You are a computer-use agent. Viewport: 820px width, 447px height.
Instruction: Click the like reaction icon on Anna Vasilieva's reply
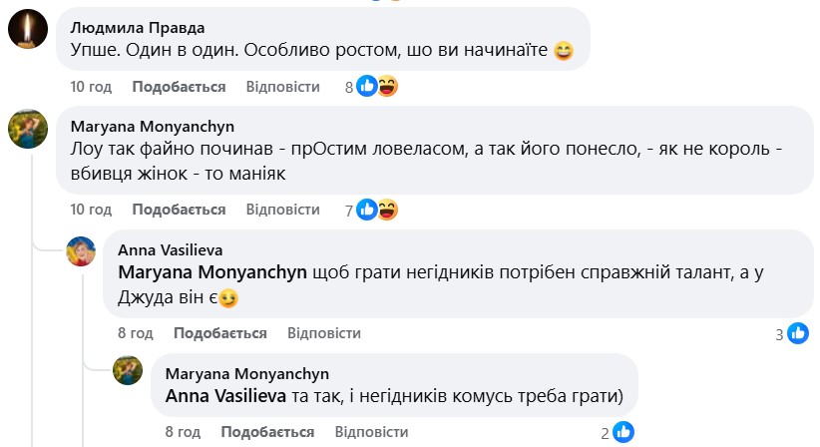click(798, 333)
